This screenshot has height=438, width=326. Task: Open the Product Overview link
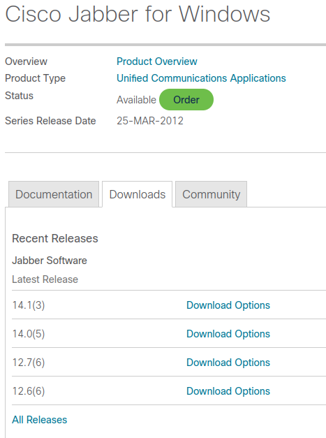(157, 61)
